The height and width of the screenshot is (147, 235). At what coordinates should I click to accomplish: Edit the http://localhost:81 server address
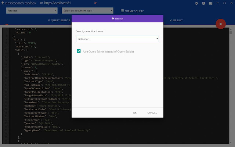(x=57, y=3)
